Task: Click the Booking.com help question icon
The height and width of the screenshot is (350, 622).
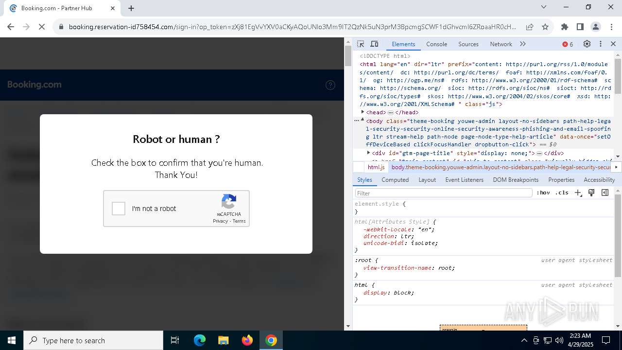Action: tap(330, 85)
